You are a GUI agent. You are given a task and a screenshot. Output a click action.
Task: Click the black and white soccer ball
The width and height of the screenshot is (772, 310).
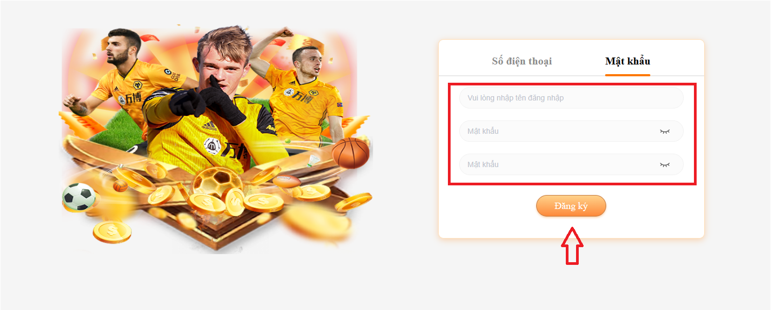tap(79, 197)
